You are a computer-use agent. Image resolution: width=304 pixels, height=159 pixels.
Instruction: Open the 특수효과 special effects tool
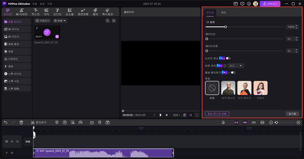pos(108,12)
